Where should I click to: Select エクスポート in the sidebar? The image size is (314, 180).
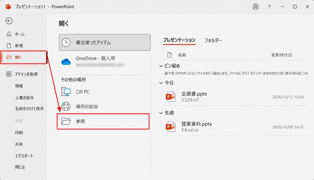tap(24, 156)
